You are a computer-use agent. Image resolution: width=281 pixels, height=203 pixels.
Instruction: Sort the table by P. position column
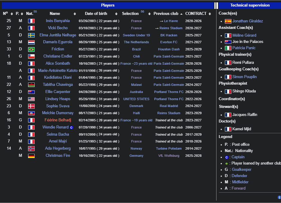click(22, 14)
